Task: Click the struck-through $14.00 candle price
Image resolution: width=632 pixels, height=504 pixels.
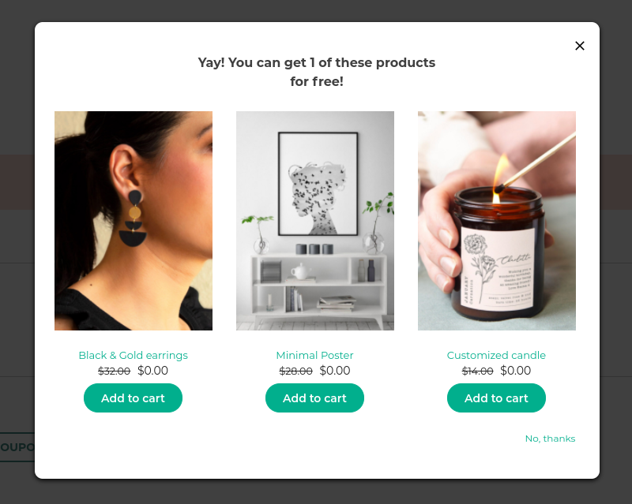Action: pos(478,371)
